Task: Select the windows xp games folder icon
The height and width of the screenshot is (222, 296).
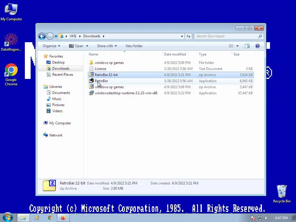Action: 91,62
